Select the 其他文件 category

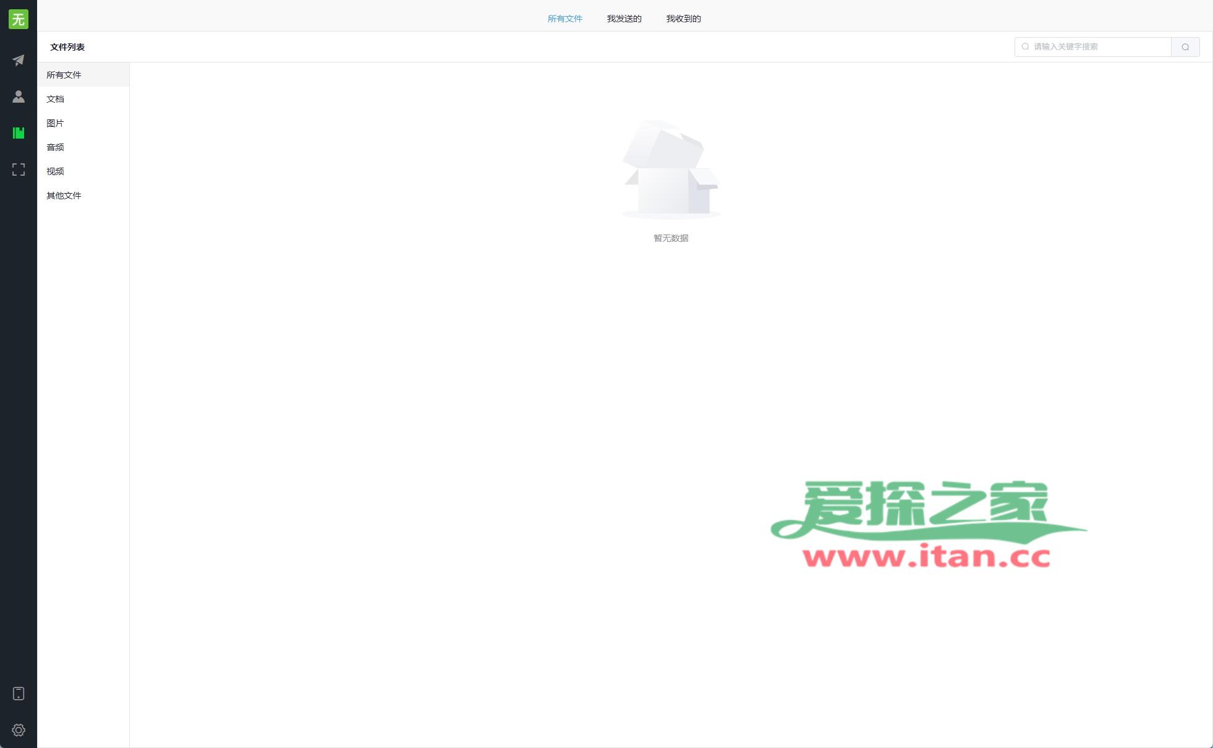(x=83, y=196)
